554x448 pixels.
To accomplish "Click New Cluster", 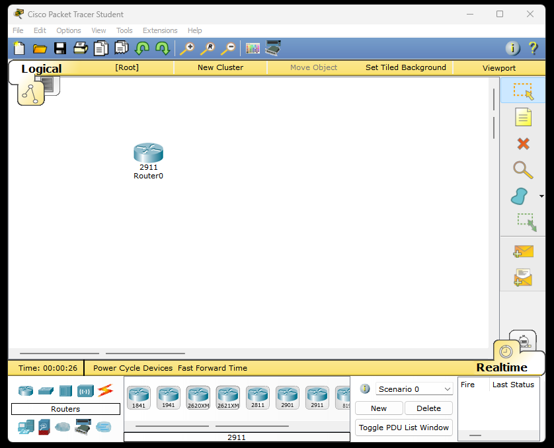I will pos(220,67).
